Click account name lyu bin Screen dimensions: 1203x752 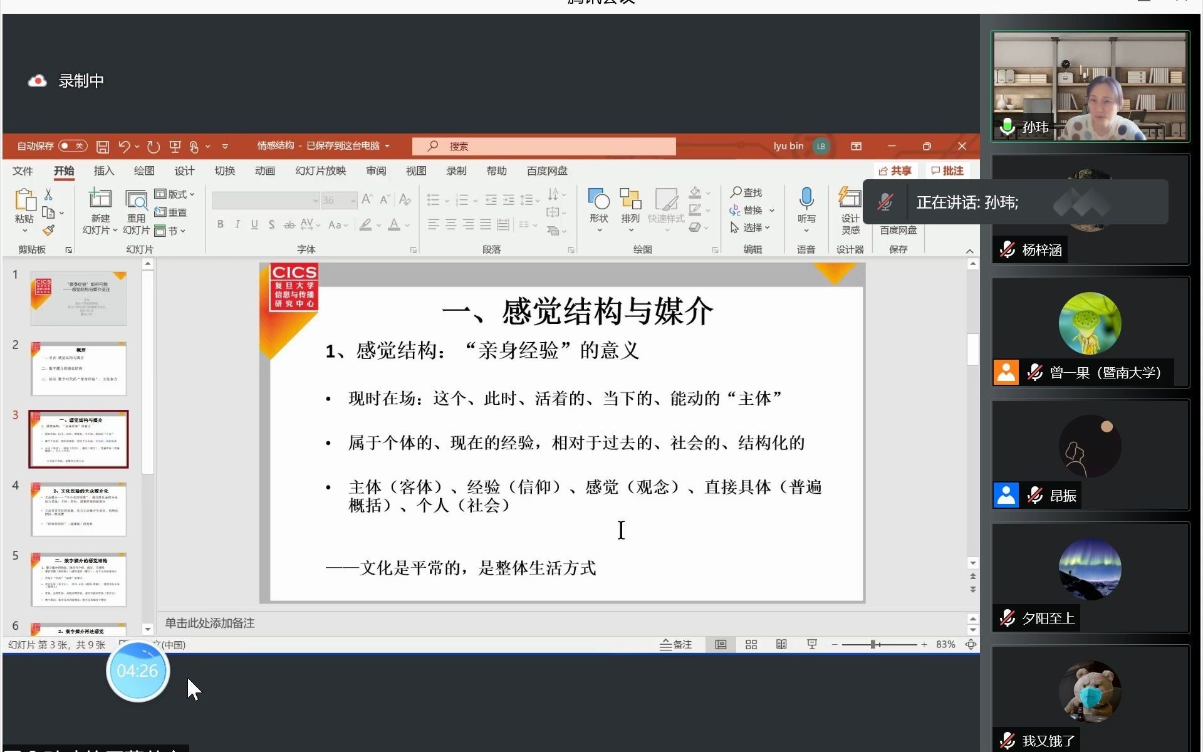pyautogui.click(x=788, y=146)
